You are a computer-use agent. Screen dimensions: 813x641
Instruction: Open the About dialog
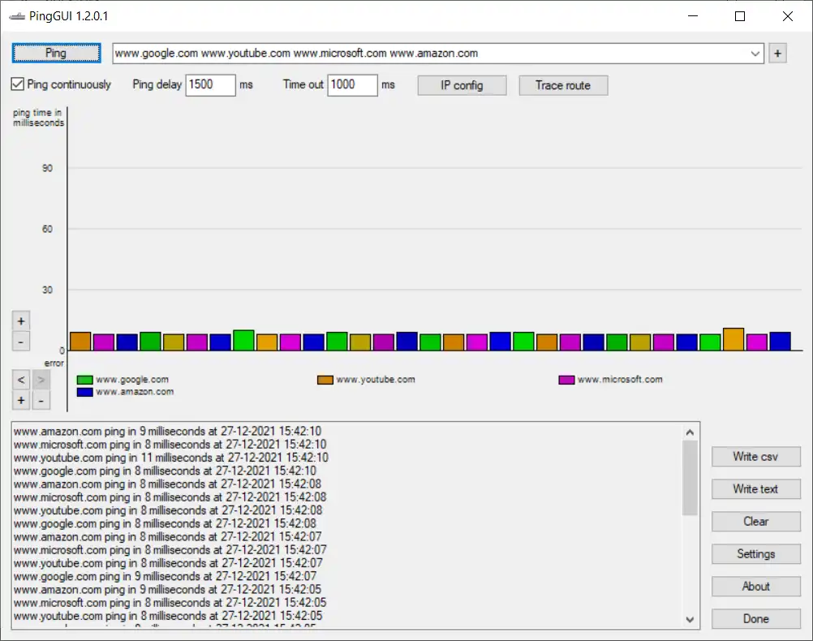(x=756, y=587)
